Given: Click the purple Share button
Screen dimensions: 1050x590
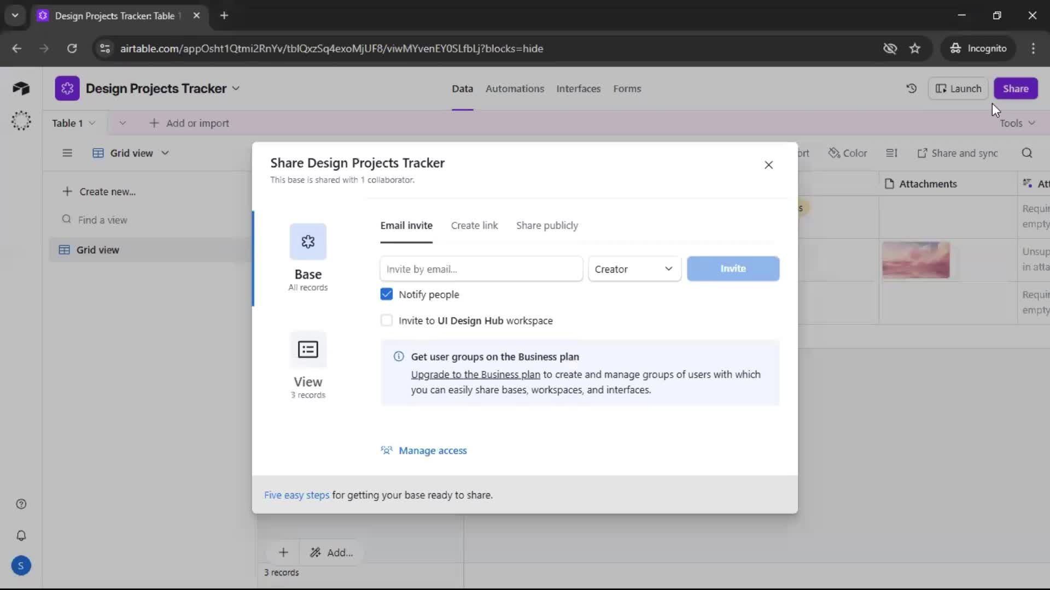Looking at the screenshot, I should click(1016, 88).
